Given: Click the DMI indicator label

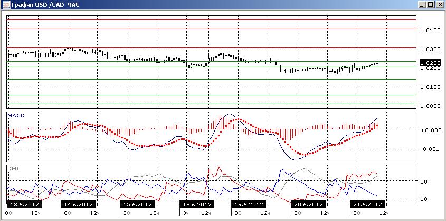Looking at the screenshot, I should coord(13,168).
